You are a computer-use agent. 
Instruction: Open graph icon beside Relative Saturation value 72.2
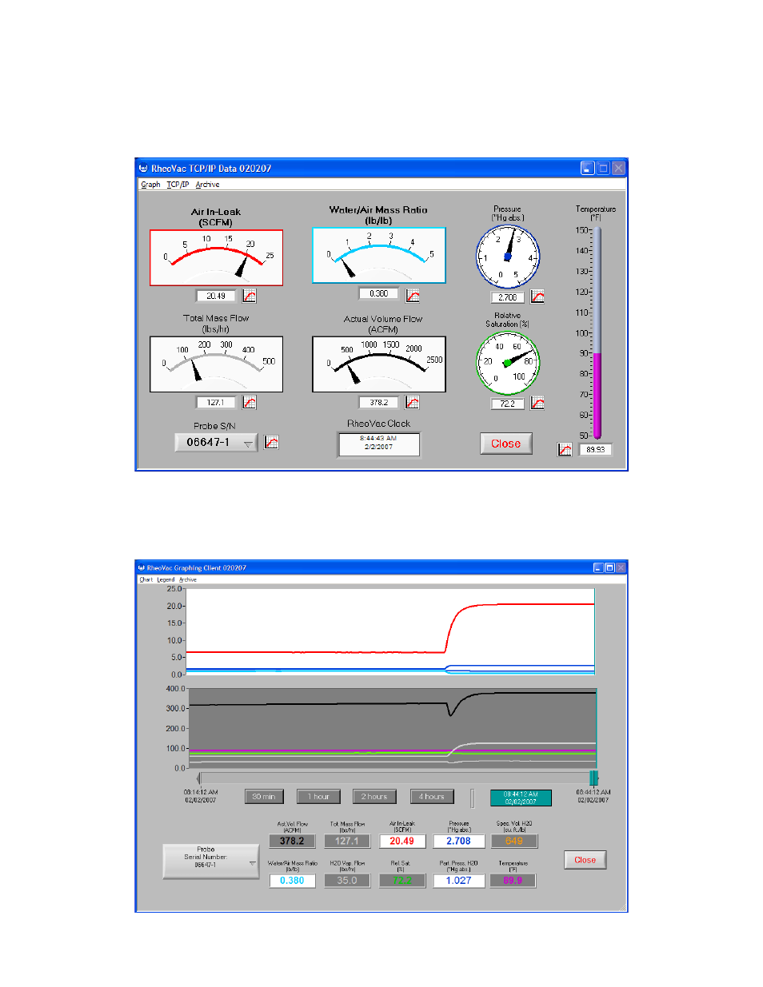click(x=537, y=403)
